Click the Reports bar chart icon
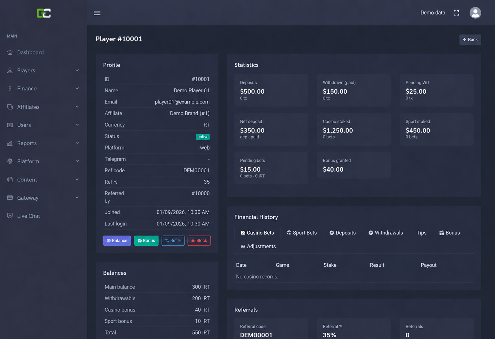495x339 pixels. (x=10, y=143)
